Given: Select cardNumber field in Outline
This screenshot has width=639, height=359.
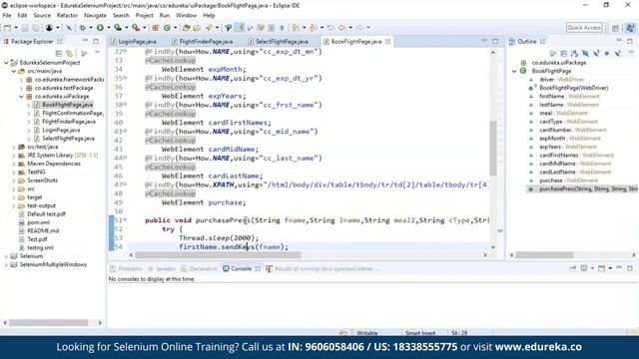Looking at the screenshot, I should point(573,131).
